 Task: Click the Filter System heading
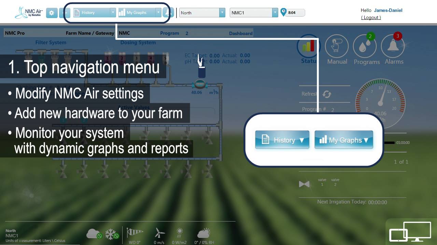coord(51,43)
